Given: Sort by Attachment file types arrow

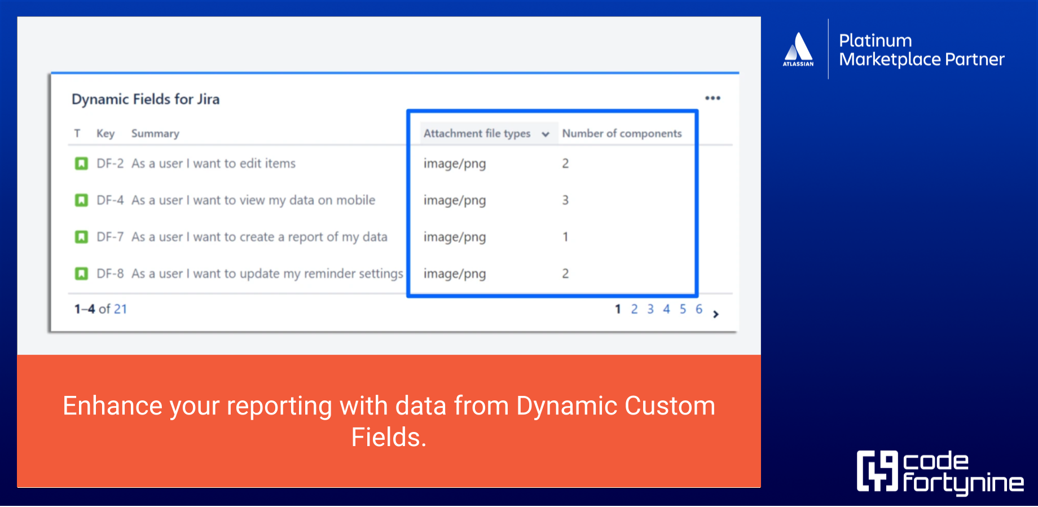Looking at the screenshot, I should pos(546,134).
